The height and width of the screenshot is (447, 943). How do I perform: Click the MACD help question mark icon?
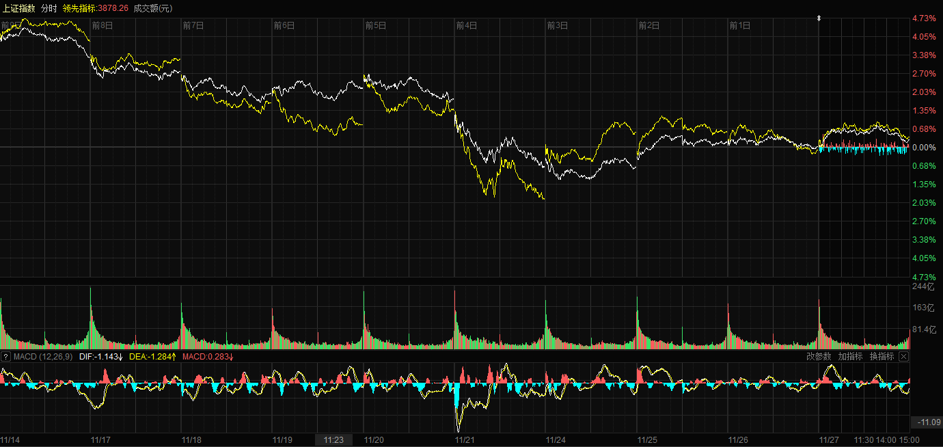(x=6, y=357)
